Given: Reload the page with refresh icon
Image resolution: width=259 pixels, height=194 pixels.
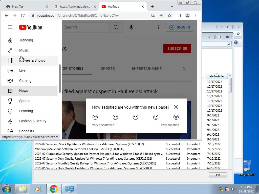Looking at the screenshot, I should 23,15.
